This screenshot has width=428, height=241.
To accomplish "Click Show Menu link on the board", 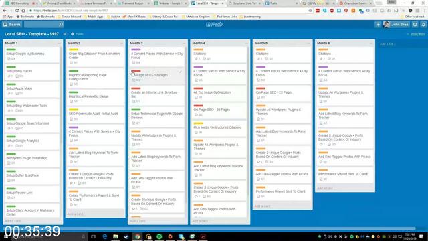I will point(417,34).
